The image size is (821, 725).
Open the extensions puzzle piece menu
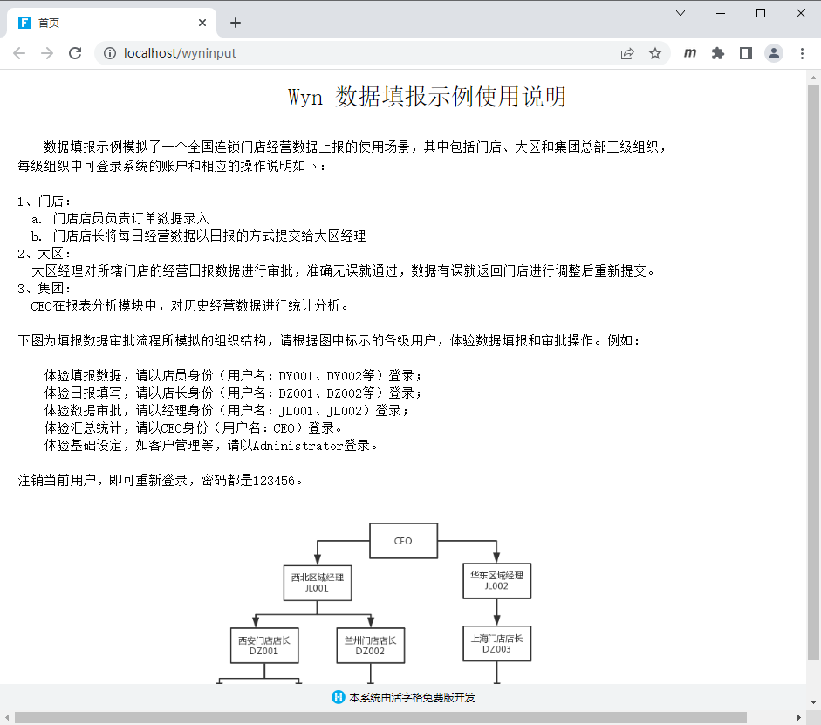coord(718,53)
